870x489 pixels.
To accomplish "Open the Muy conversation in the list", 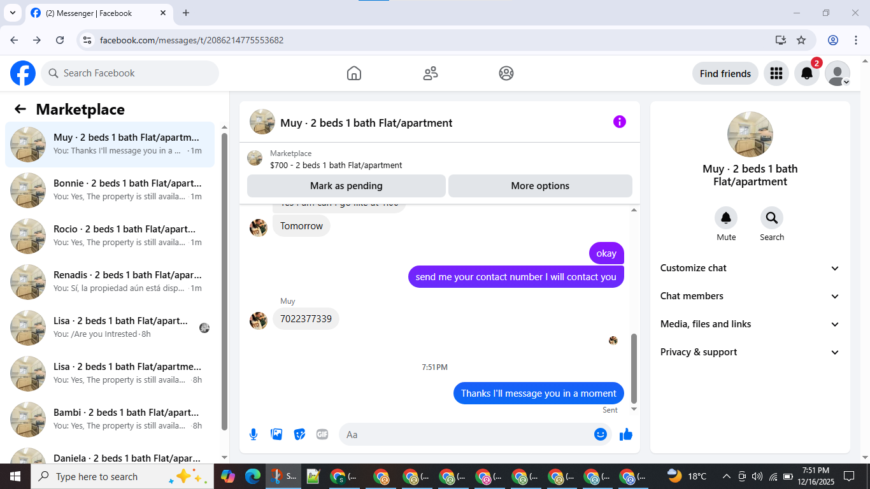I will pyautogui.click(x=110, y=145).
